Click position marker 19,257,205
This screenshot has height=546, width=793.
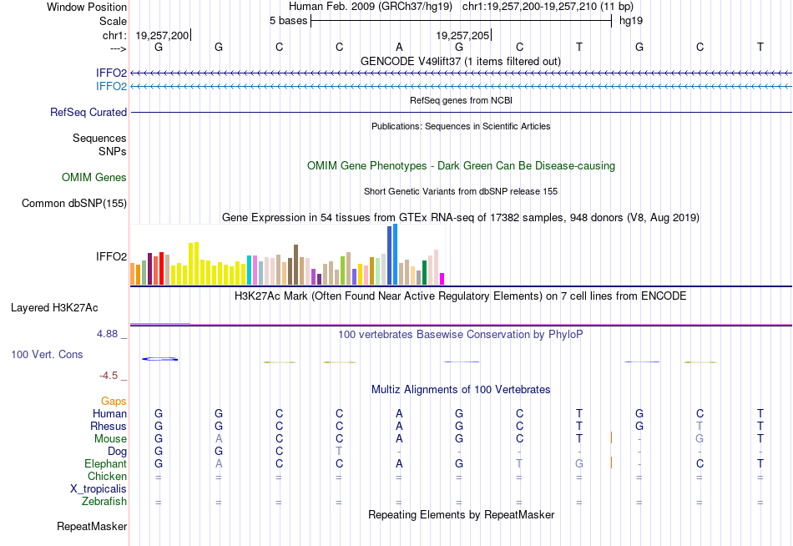tap(462, 35)
